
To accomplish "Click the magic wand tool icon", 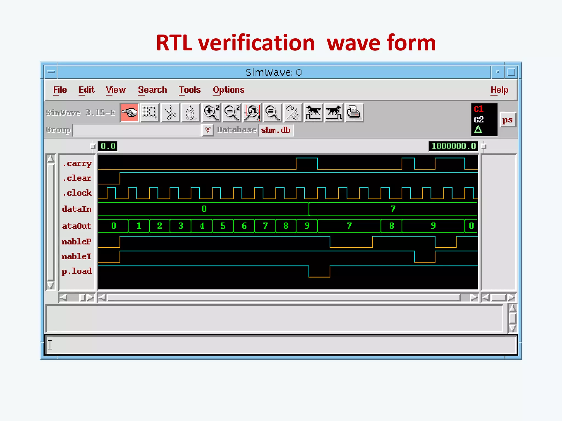I will 293,112.
